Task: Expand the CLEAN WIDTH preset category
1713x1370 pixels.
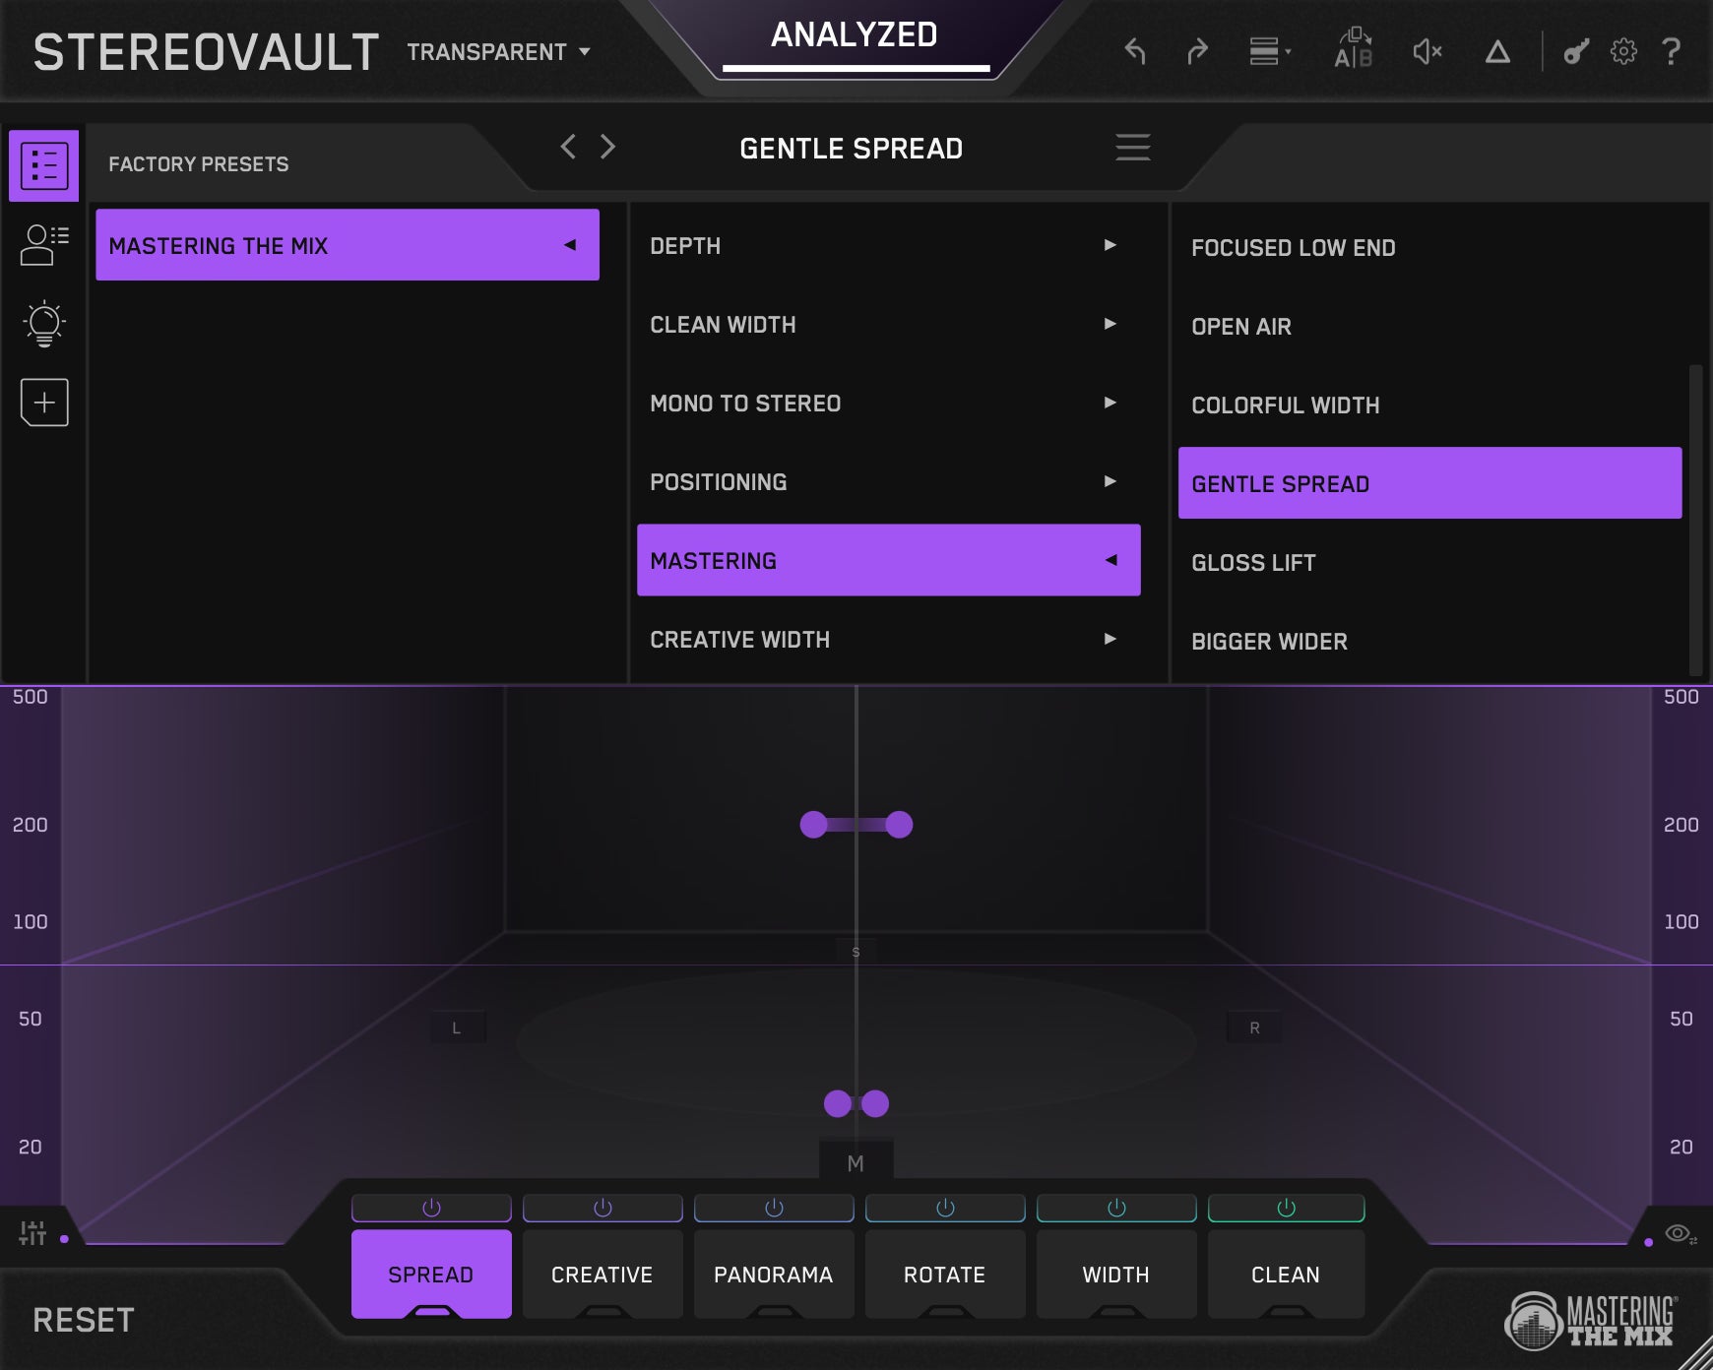Action: 889,324
